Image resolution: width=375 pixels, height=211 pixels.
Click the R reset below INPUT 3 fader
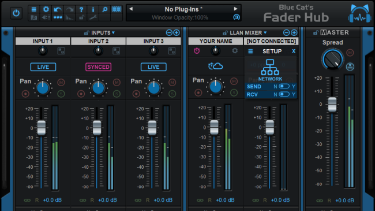coord(148,200)
